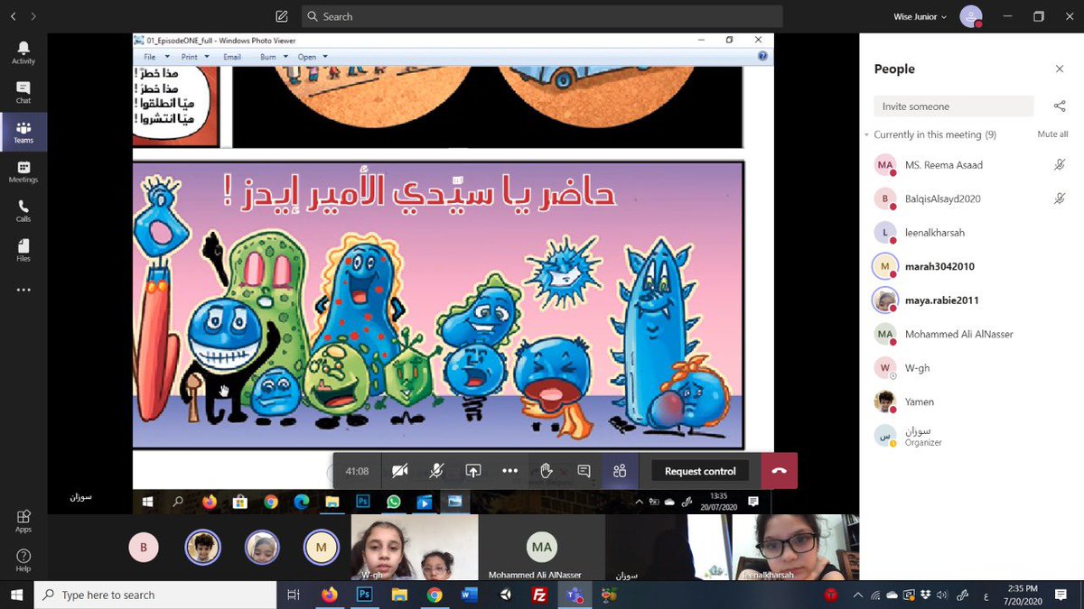Click Mute all participants
Viewport: 1084px width, 609px height.
pos(1052,134)
